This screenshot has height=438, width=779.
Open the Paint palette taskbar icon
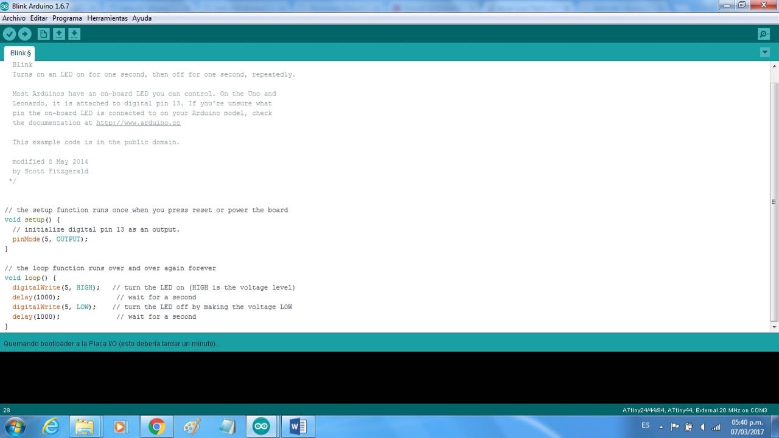[192, 427]
